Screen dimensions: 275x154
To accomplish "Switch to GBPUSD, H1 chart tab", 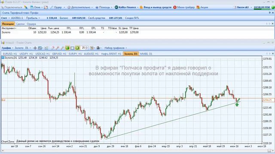I will click(x=59, y=54).
